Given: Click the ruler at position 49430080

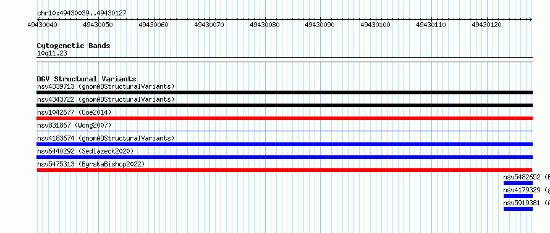Looking at the screenshot, I should (265, 25).
